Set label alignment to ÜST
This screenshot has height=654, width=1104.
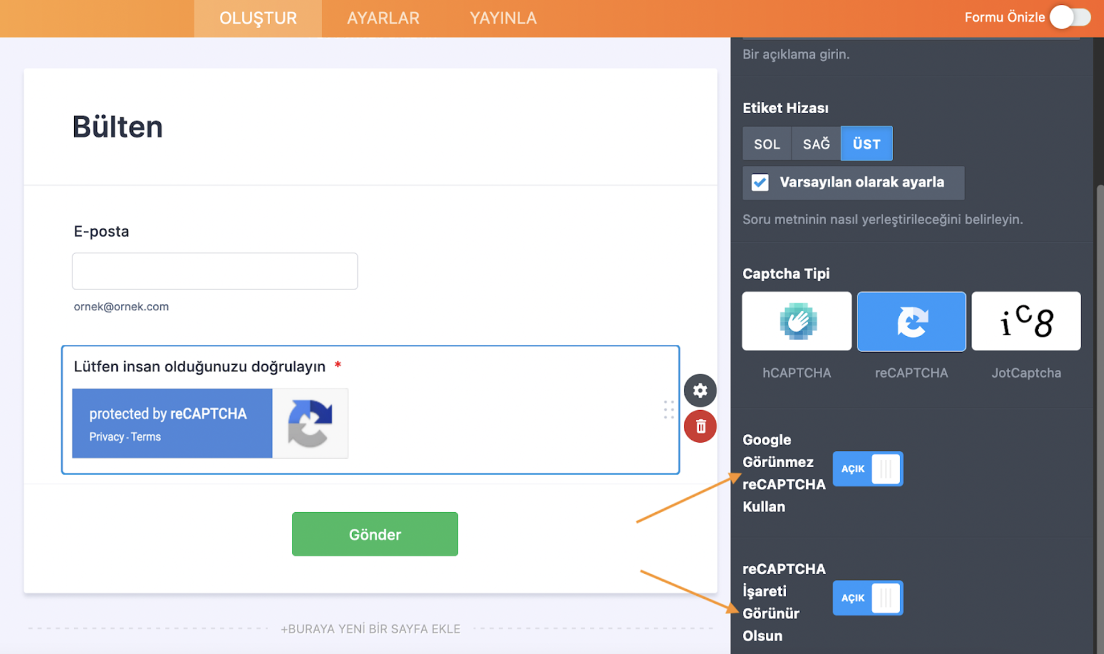(866, 144)
